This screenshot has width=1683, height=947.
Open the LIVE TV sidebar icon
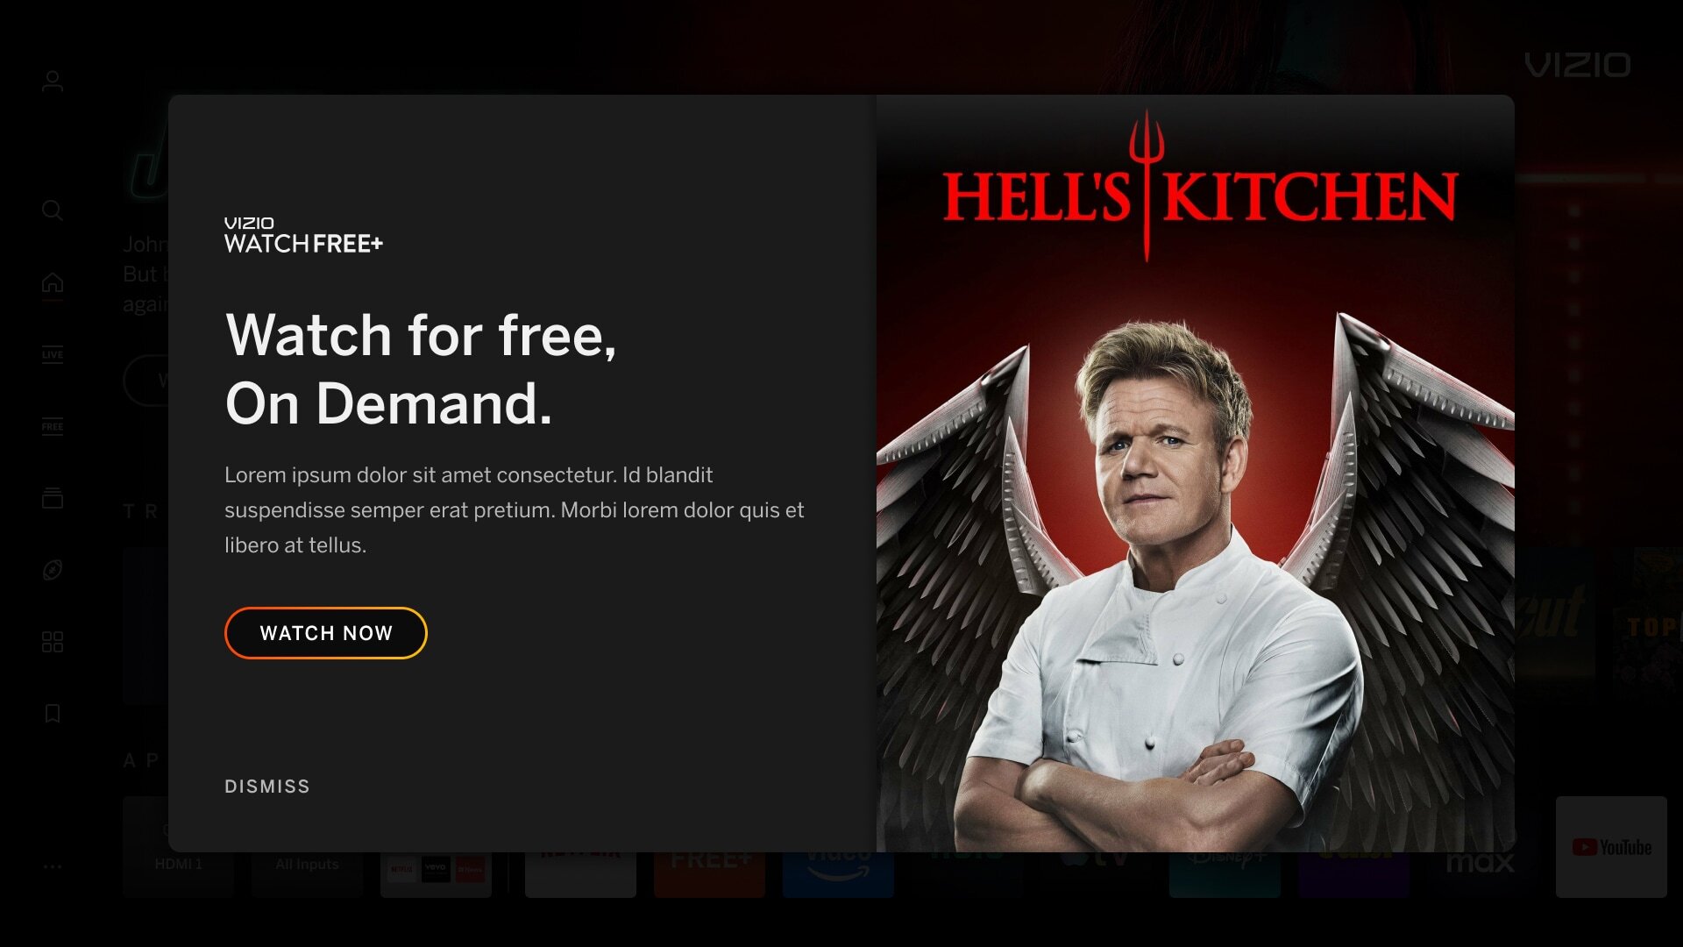click(x=53, y=354)
